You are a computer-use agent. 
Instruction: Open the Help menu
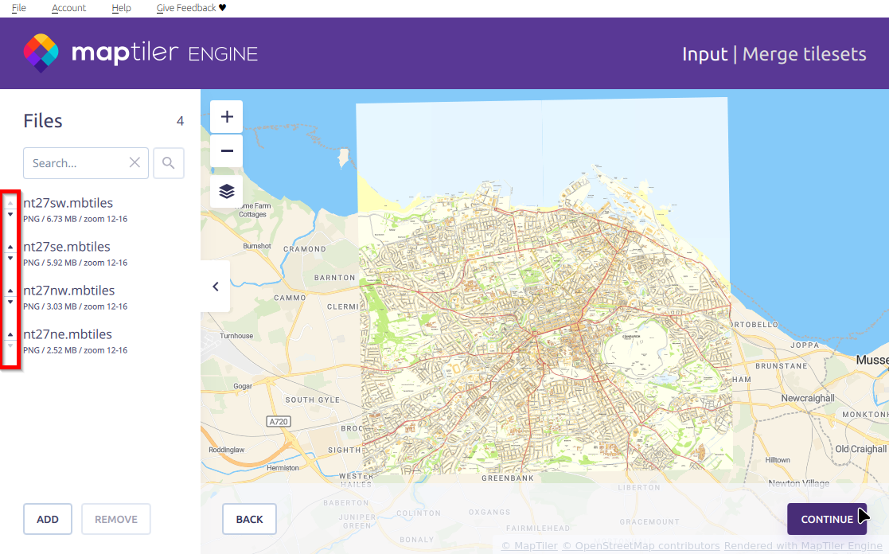tap(121, 8)
